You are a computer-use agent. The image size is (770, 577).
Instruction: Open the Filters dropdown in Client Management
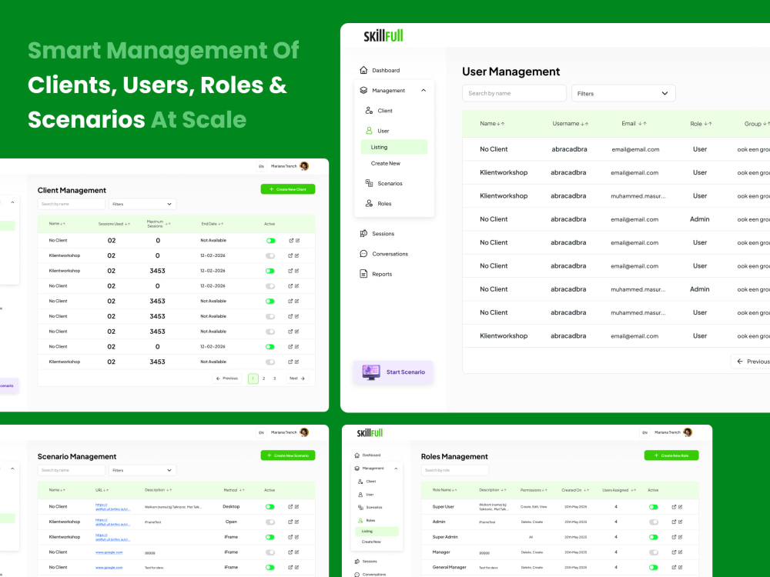click(142, 204)
